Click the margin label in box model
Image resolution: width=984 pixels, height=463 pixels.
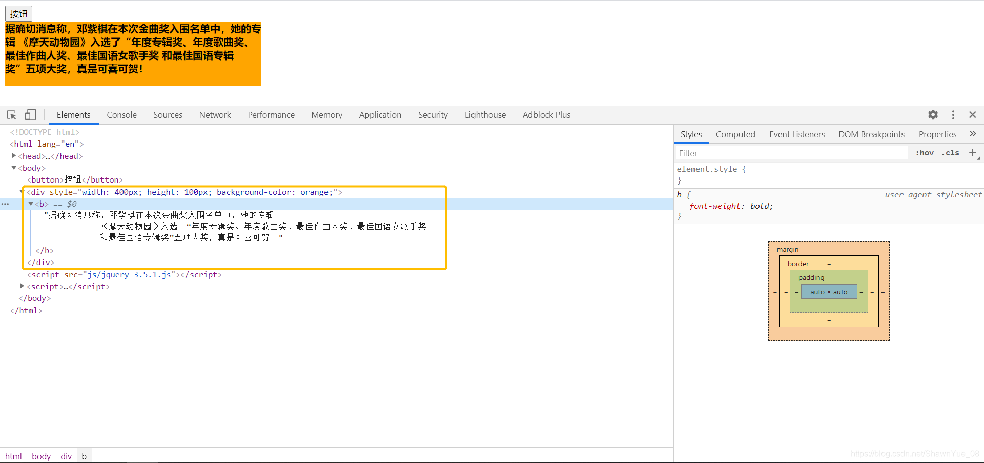[x=788, y=250]
